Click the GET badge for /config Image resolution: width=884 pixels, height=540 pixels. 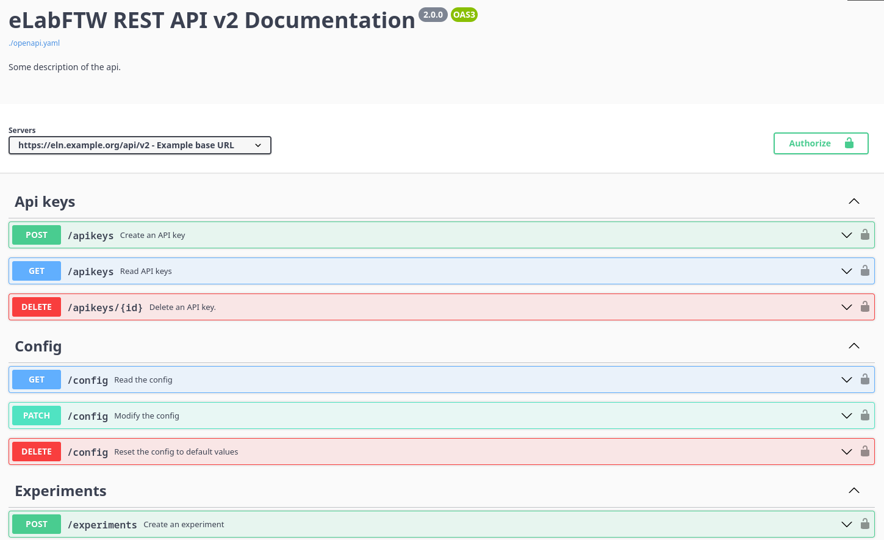click(37, 380)
